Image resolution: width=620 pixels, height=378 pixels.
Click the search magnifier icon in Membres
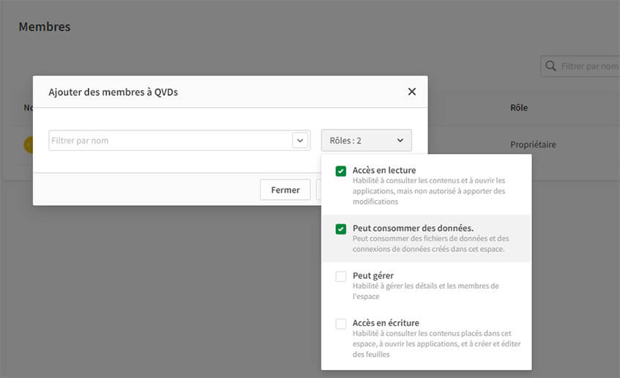click(550, 66)
